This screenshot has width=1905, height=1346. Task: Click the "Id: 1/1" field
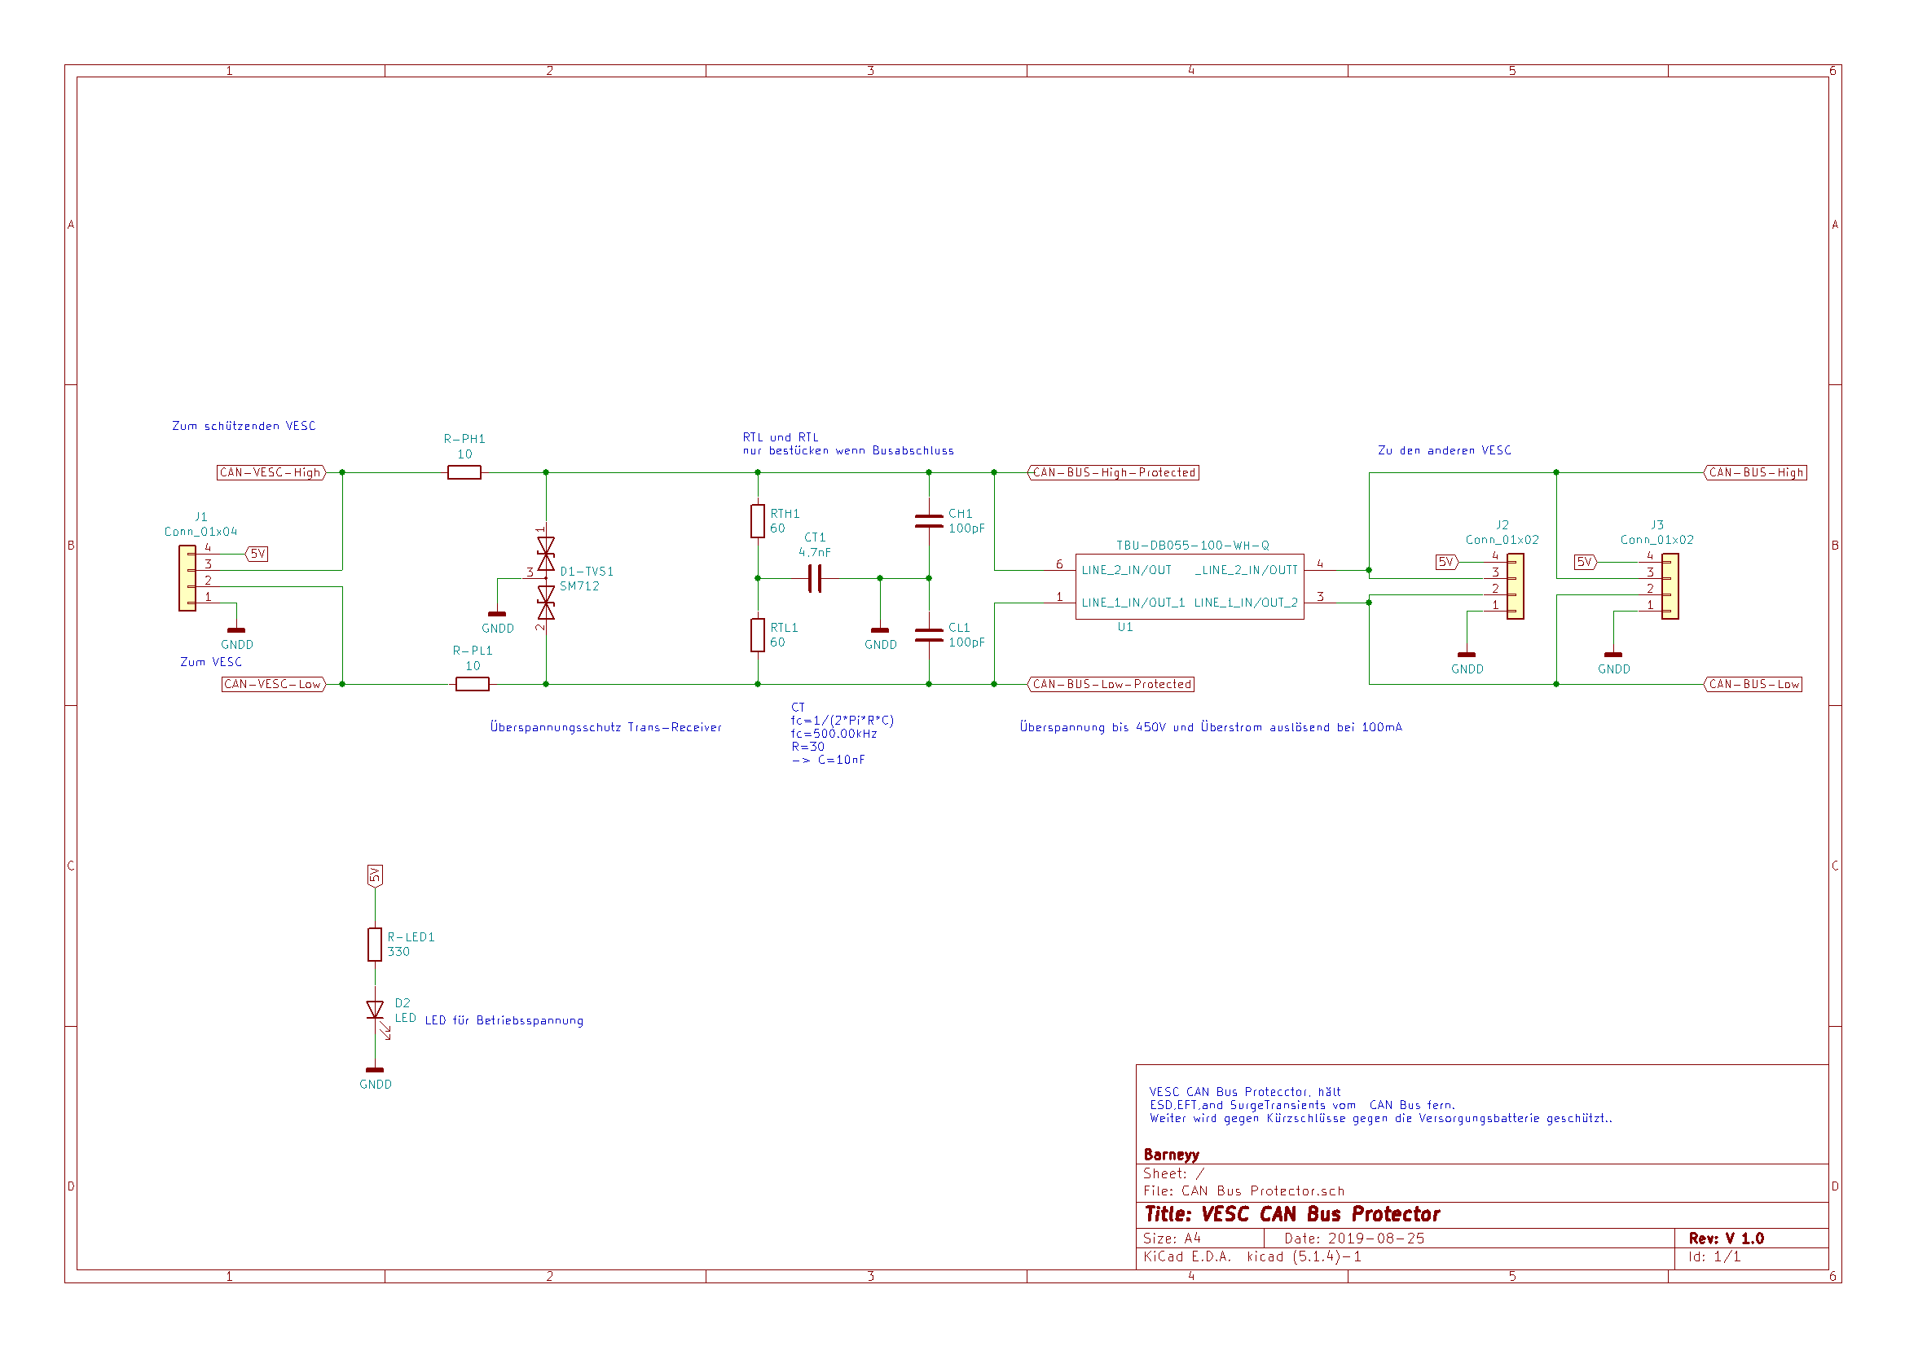1714,1256
